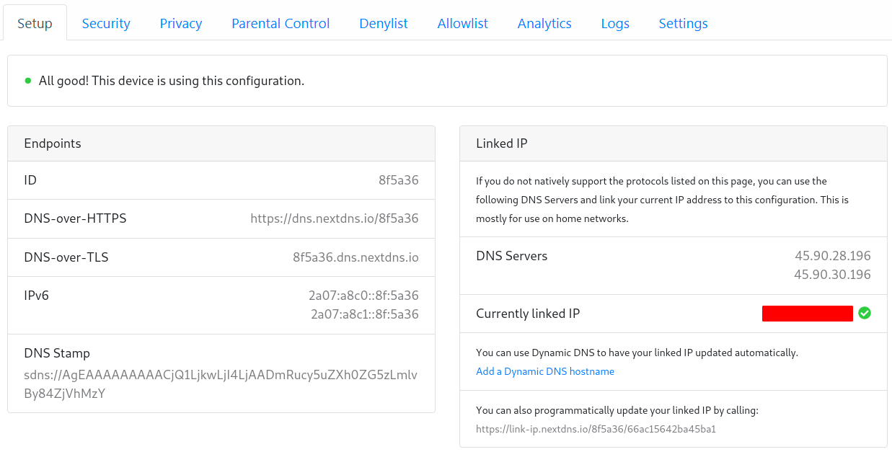Screen dimensions: 892x452
Task: Select the Setup tab
Action: click(35, 24)
